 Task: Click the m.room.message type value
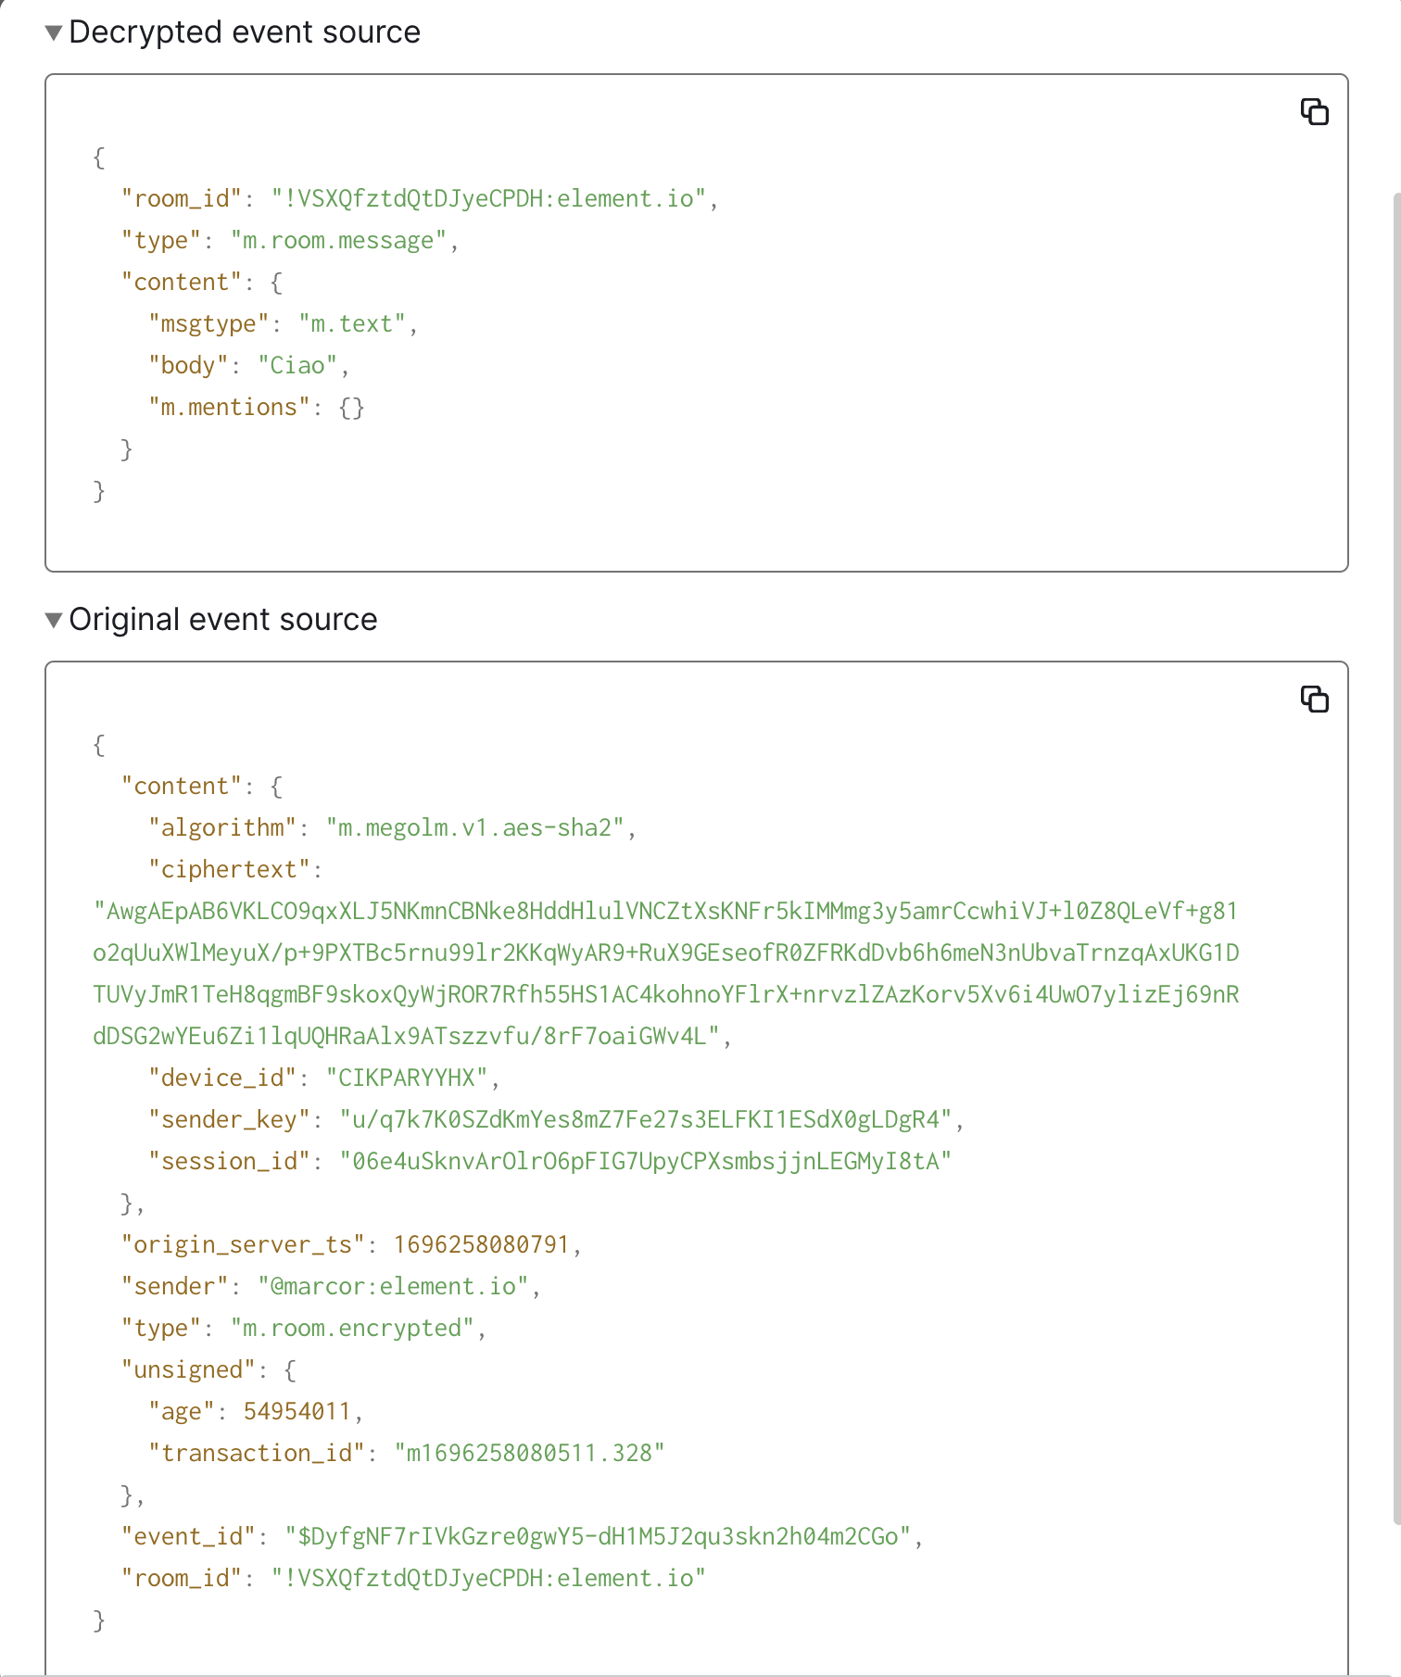[338, 241]
